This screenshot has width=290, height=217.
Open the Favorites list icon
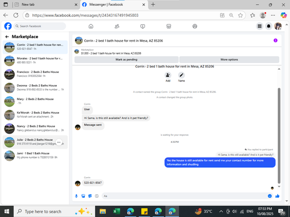coord(252,15)
